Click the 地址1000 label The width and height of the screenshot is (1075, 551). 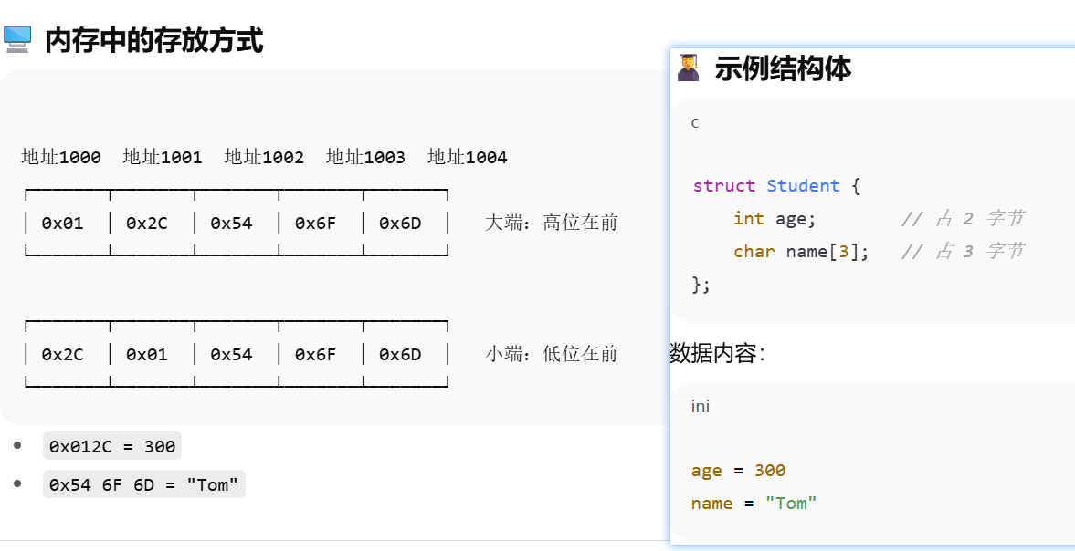click(61, 158)
